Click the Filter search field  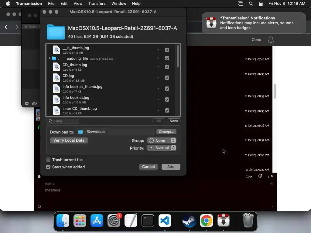(63, 121)
